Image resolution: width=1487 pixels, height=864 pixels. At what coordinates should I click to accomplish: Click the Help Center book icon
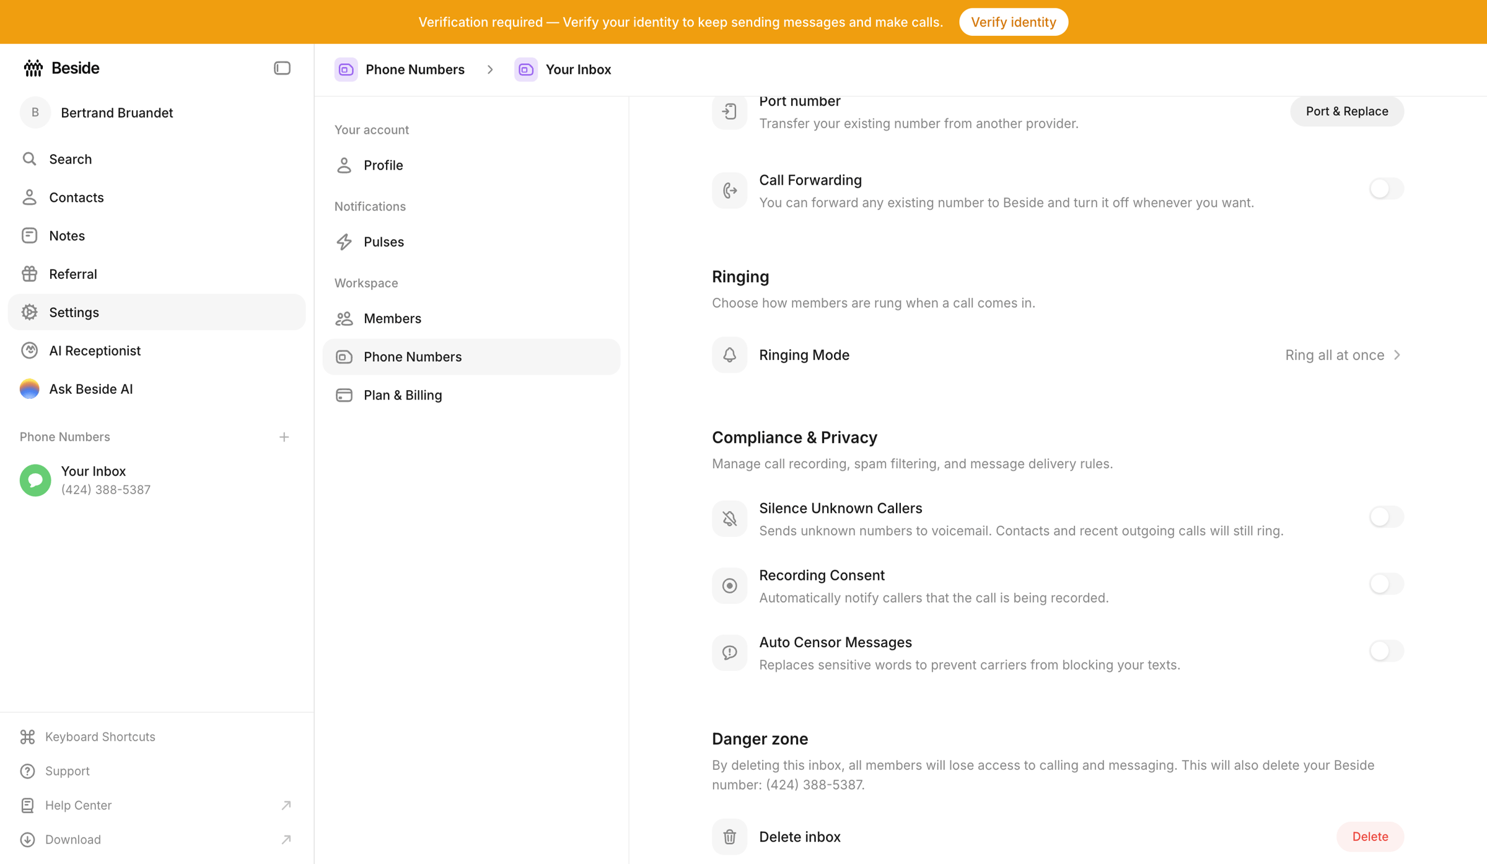pyautogui.click(x=27, y=806)
